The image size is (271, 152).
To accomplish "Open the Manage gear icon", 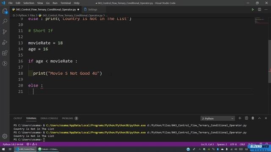I will pyautogui.click(x=5, y=136).
